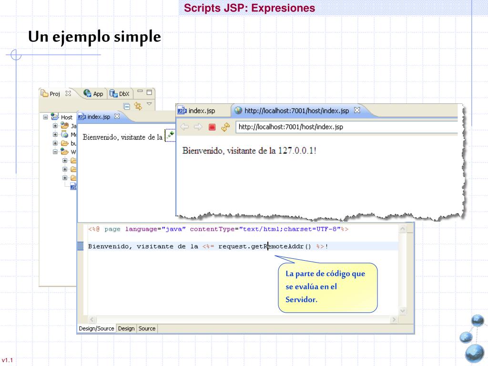Expand the bu folder node
Screen dimensions: 488x366
tap(55, 143)
